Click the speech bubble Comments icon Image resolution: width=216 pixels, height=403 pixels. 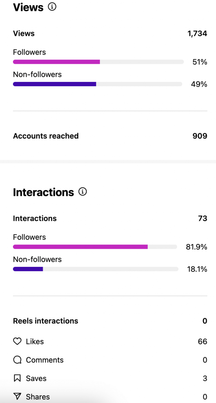pos(17,360)
